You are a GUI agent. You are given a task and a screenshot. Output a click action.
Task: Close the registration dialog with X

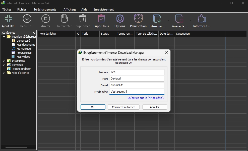click(x=166, y=52)
